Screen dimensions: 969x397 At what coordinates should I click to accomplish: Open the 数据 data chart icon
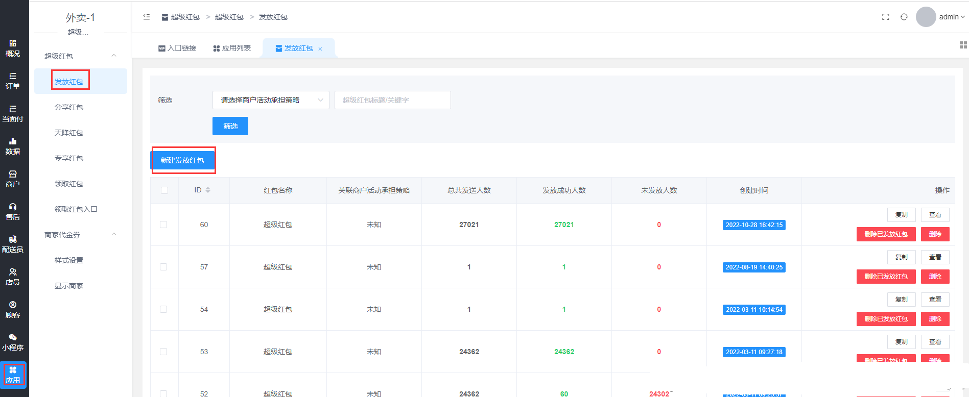[x=13, y=146]
